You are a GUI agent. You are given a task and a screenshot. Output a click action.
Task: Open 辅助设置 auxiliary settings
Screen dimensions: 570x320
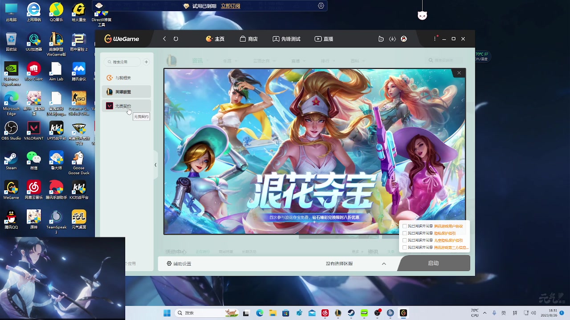click(x=179, y=264)
